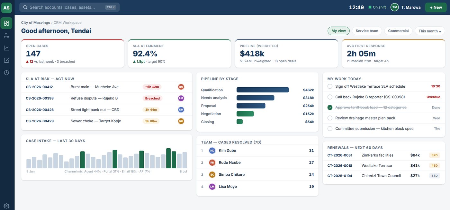Click the 3h 08m SLA badge
450x210 pixels.
pos(151,121)
